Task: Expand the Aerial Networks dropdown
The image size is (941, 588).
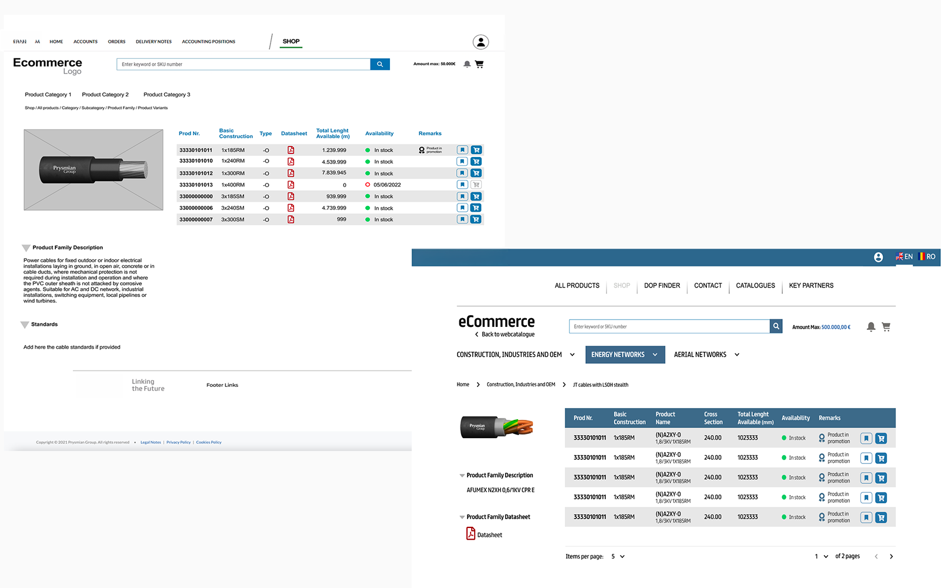Action: point(737,355)
